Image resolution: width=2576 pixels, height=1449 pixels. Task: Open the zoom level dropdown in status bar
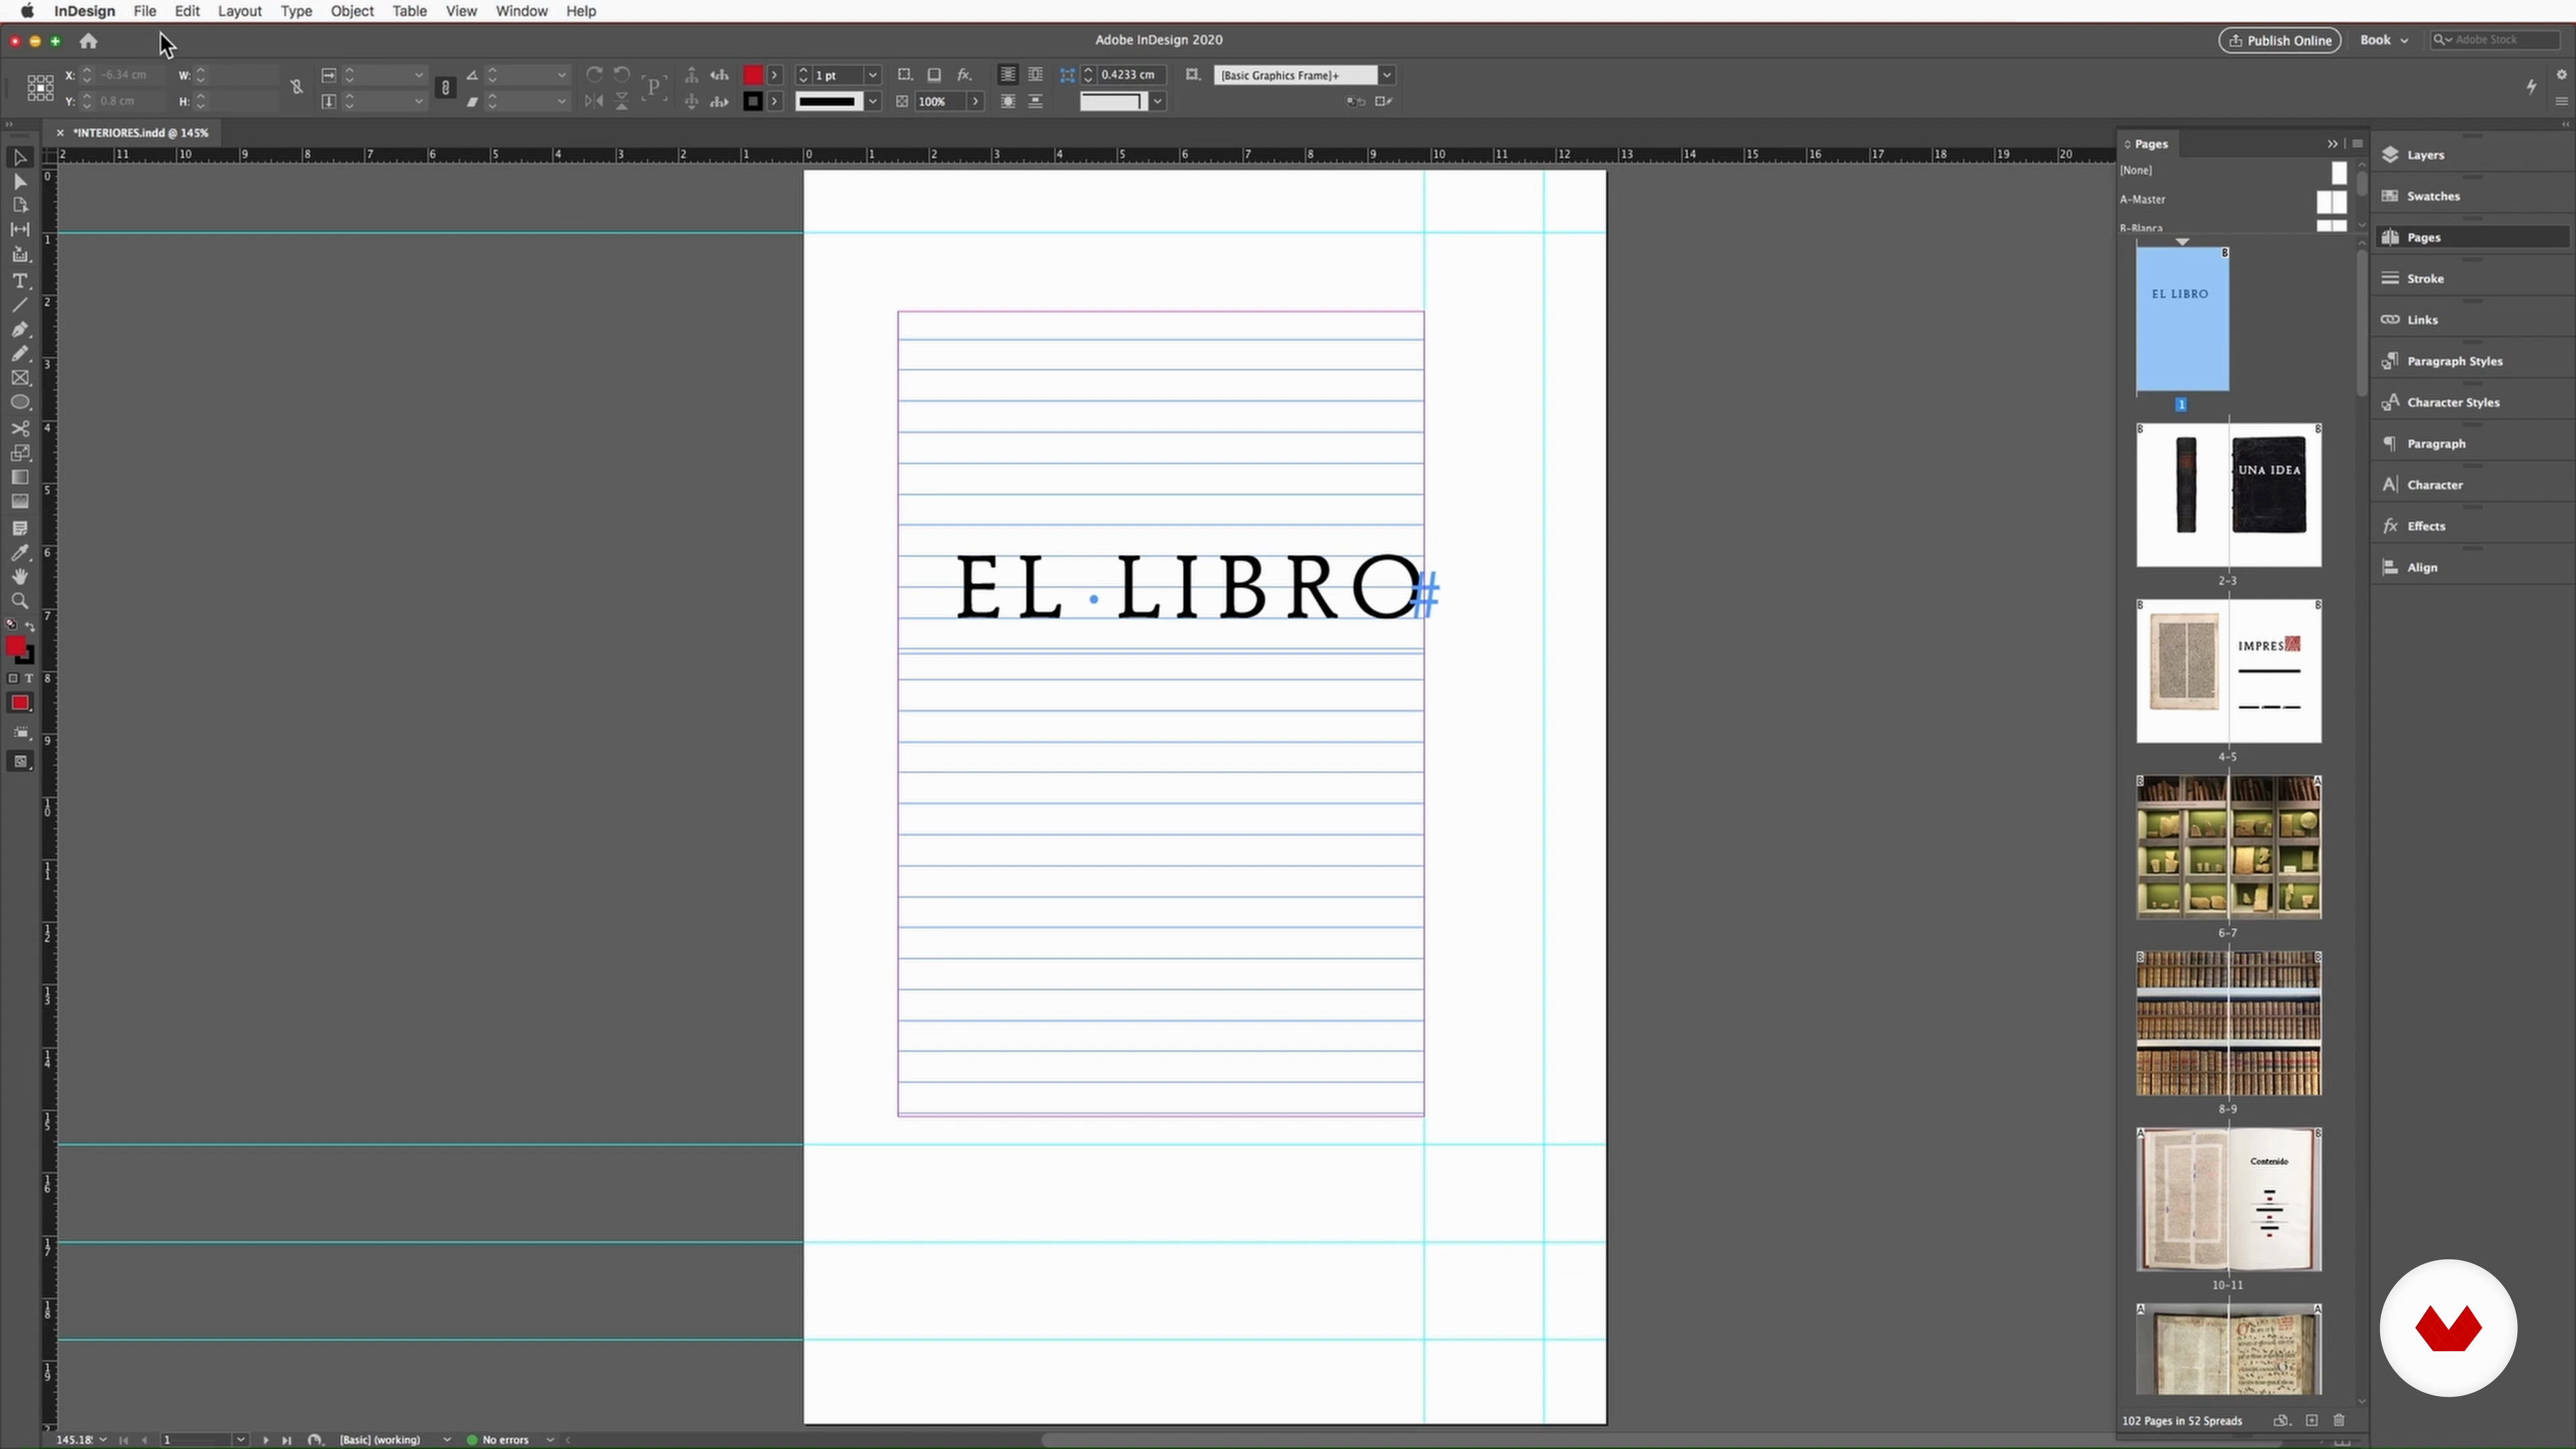[x=103, y=1440]
